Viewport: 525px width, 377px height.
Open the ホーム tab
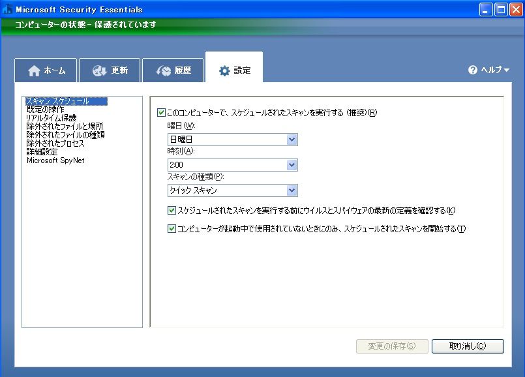coord(46,70)
